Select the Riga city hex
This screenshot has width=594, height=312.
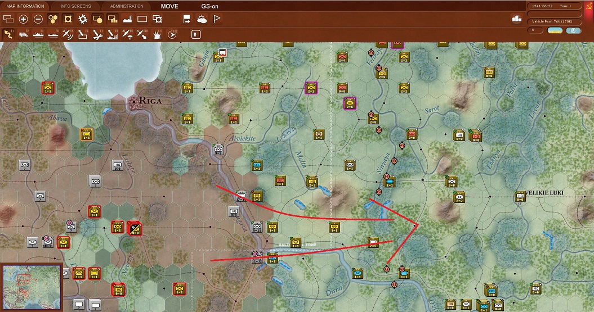click(134, 101)
